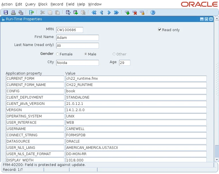The height and width of the screenshot is (174, 219).
Task: Click the Cut scissors toolbar icon
Action: [x=43, y=12]
